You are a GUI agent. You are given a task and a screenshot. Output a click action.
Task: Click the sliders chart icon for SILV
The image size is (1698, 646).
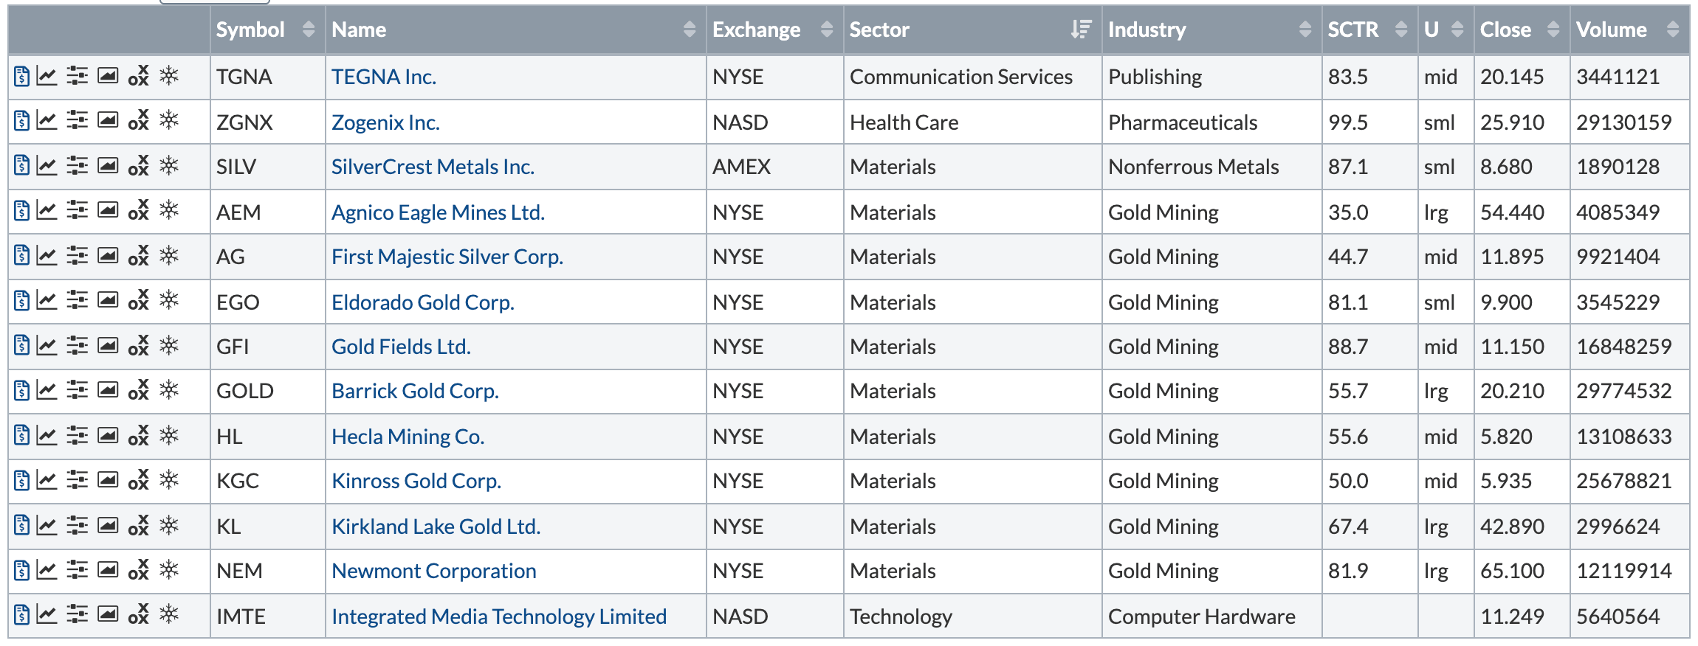(77, 165)
